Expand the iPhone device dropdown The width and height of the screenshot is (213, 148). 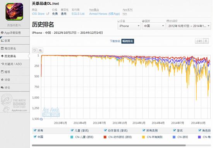(x=129, y=26)
